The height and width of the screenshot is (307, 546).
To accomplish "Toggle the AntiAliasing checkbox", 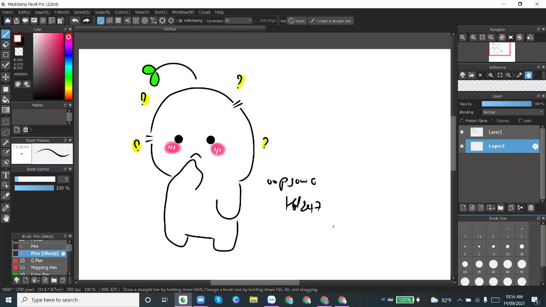I will [180, 21].
